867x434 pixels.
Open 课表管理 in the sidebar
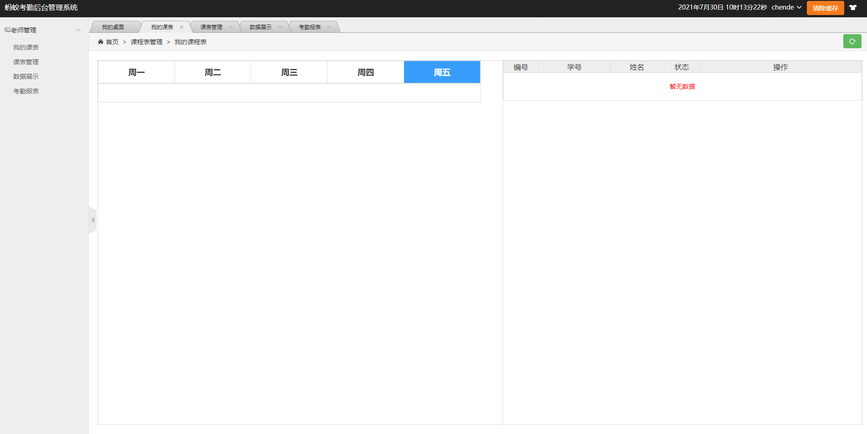click(x=26, y=62)
